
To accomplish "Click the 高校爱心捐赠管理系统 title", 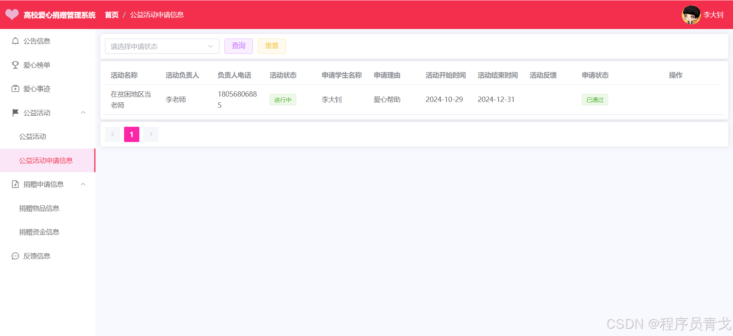I will (60, 15).
